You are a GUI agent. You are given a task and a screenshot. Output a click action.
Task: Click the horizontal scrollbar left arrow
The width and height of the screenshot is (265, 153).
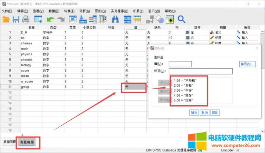coord(22,135)
